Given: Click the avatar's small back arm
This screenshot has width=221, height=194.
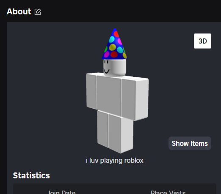Looking at the screenshot, I should tap(91, 91).
